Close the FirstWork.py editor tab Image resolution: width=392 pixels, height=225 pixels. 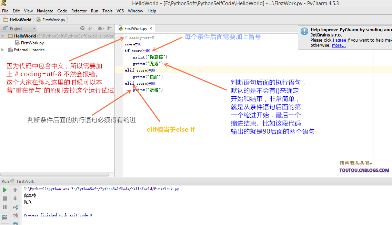coord(151,29)
